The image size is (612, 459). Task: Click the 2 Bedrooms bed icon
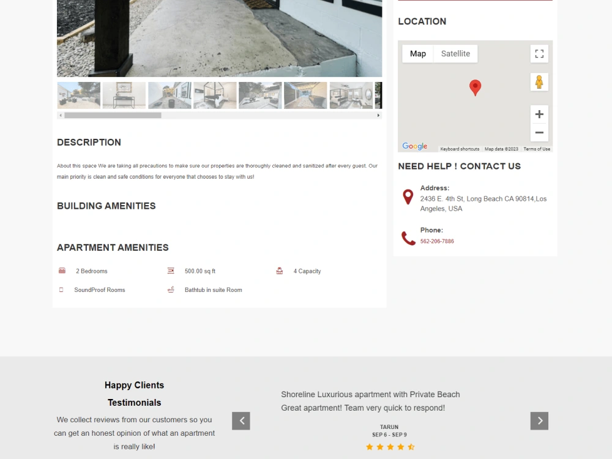[62, 271]
